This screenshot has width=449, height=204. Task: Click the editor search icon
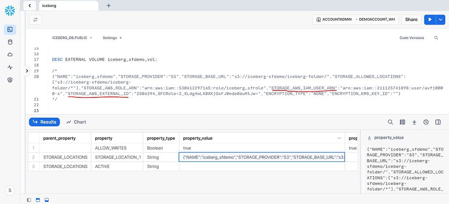[x=436, y=38]
